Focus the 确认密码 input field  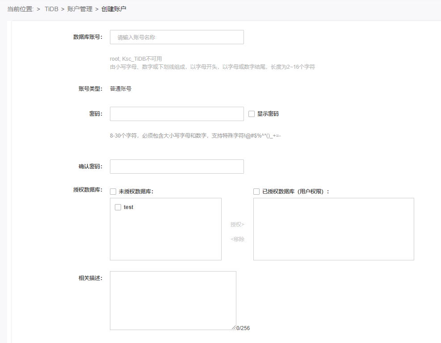(x=176, y=167)
